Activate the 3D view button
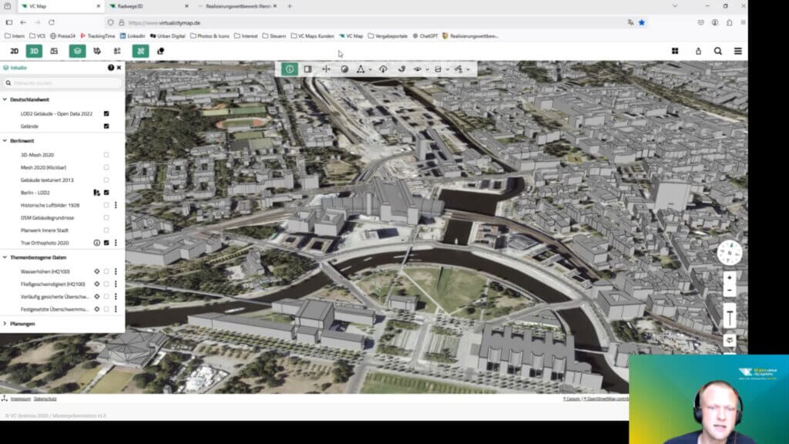 (34, 52)
